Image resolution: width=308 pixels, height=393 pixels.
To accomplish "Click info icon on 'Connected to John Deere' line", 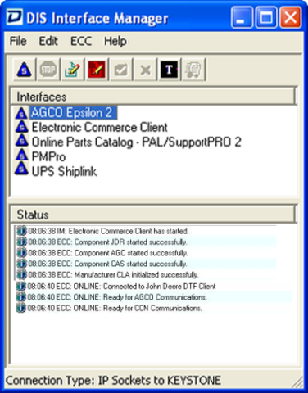I will coord(20,286).
